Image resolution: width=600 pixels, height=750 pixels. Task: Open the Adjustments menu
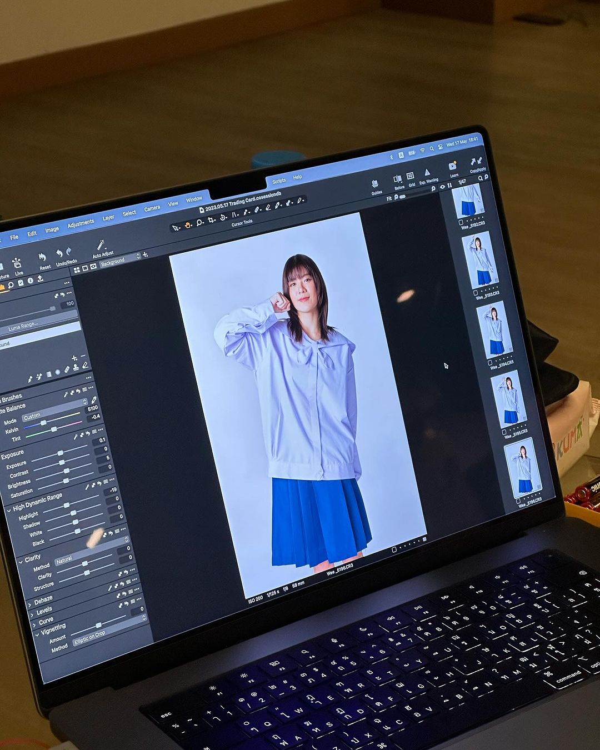(x=81, y=223)
